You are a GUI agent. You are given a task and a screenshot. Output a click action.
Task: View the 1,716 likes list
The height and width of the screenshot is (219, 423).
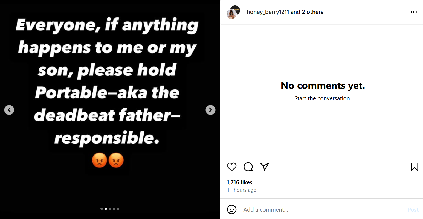point(239,182)
